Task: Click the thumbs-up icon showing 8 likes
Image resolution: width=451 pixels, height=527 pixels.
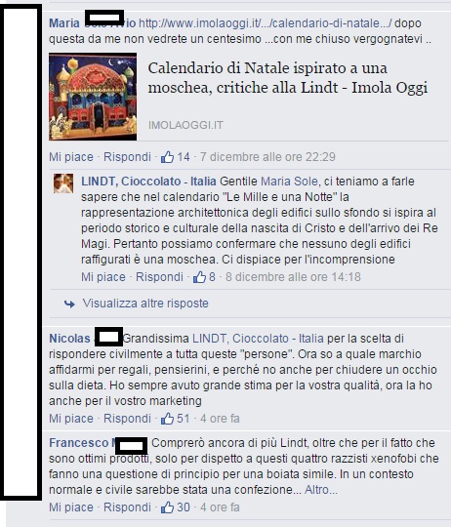Action: point(199,277)
